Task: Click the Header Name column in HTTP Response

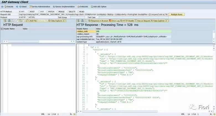Action: click(x=82, y=29)
